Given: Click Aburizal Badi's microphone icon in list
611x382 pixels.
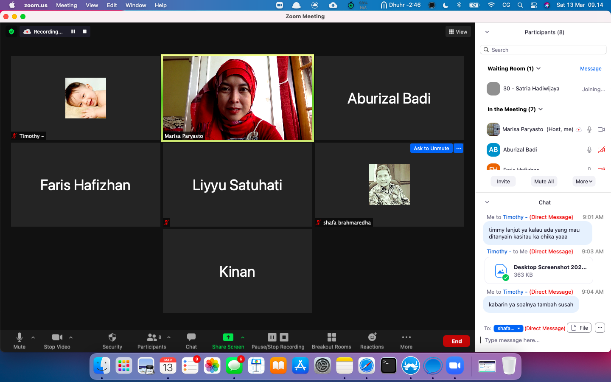Looking at the screenshot, I should pos(589,150).
